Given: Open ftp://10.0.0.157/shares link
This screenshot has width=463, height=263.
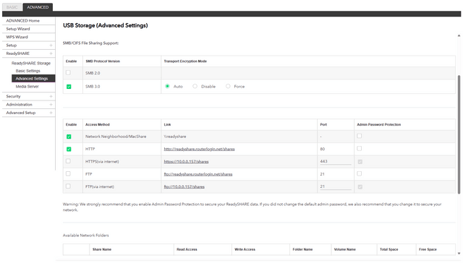Looking at the screenshot, I should tap(184, 186).
